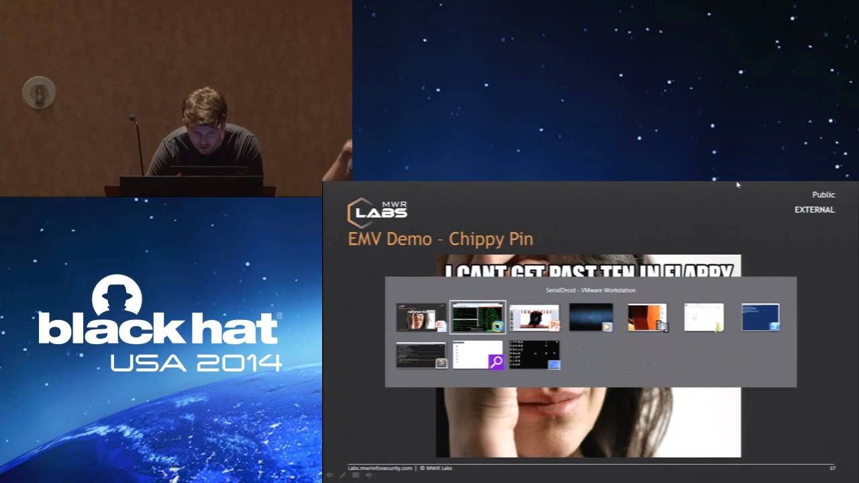The height and width of the screenshot is (483, 859).
Task: Click the slideshow previous-slide arrow control
Action: click(x=330, y=475)
